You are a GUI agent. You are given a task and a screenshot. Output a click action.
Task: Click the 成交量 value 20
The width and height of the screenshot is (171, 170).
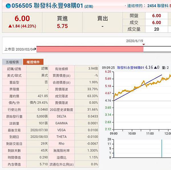click(x=156, y=29)
